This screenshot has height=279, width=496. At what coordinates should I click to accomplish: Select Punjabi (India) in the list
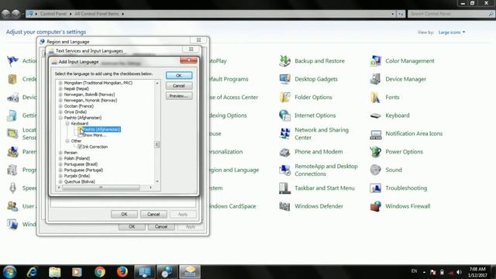[77, 176]
